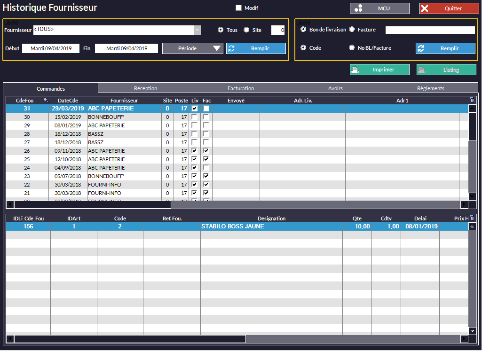Click the Début date field

click(51, 48)
